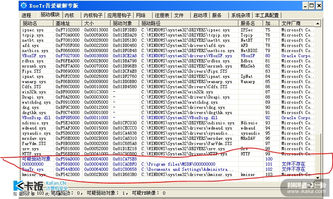Sort by the 驱动对象 column header
This screenshot has width=333, height=199.
click(x=125, y=23)
